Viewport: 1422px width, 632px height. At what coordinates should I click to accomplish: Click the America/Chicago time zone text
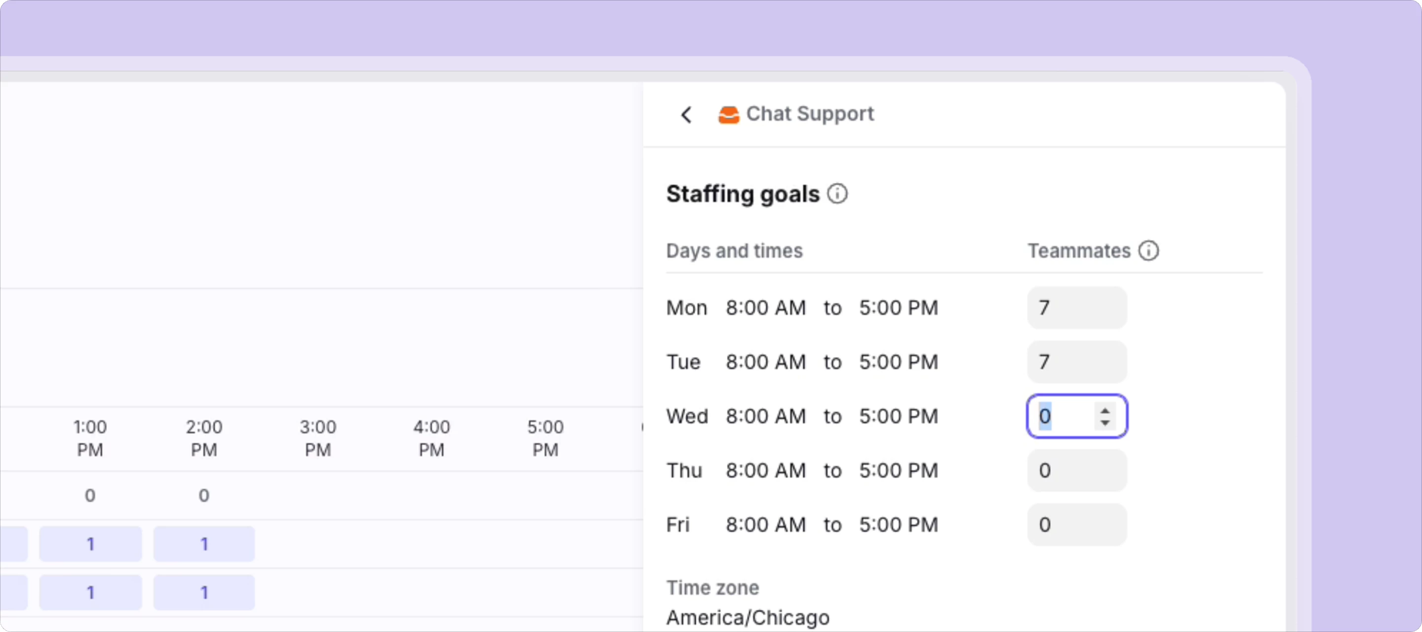click(x=748, y=618)
